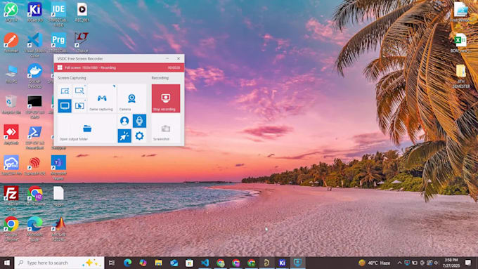Open Recycle Bin on desktop
478x269 pixels.
point(11,105)
